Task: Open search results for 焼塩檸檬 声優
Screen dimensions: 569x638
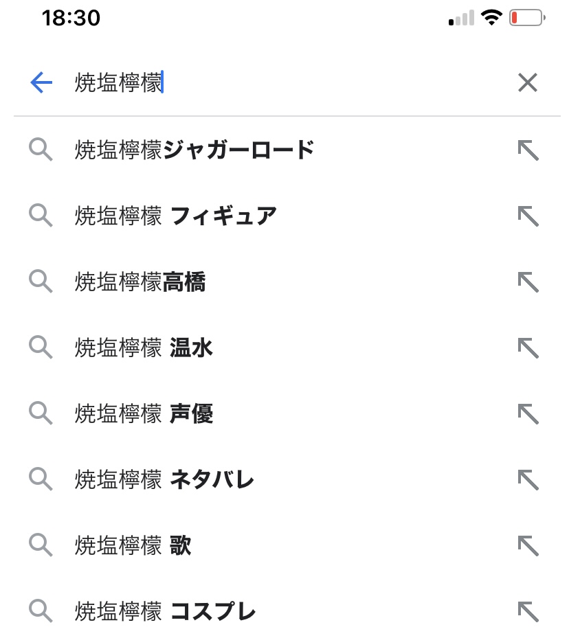Action: point(144,413)
